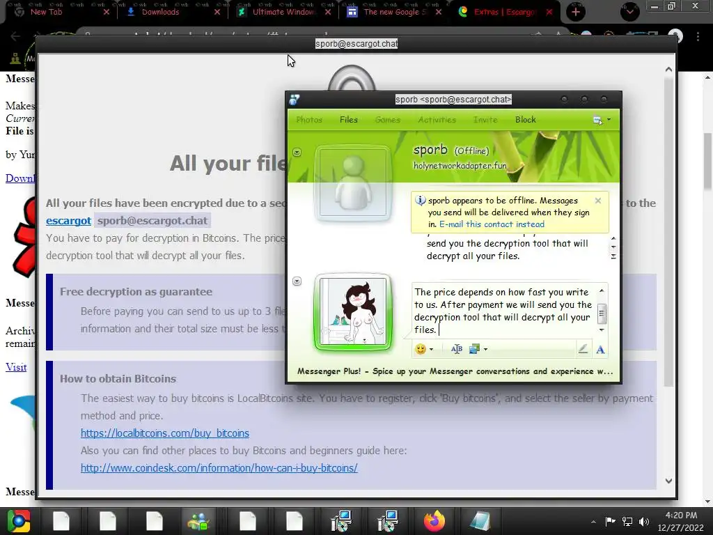
Task: Click Block in the Messenger toolbar
Action: 526,120
